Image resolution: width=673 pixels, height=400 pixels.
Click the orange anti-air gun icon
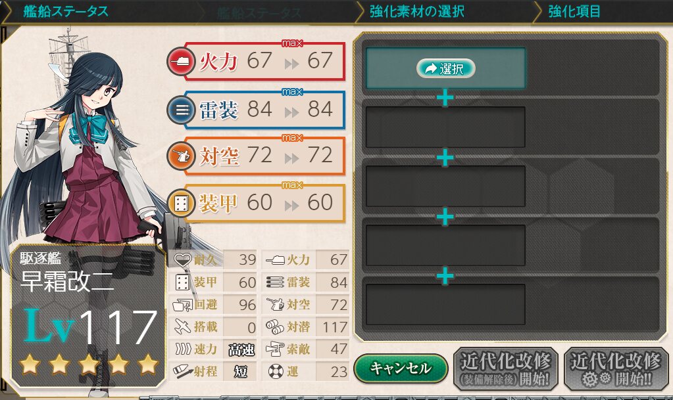tap(180, 156)
